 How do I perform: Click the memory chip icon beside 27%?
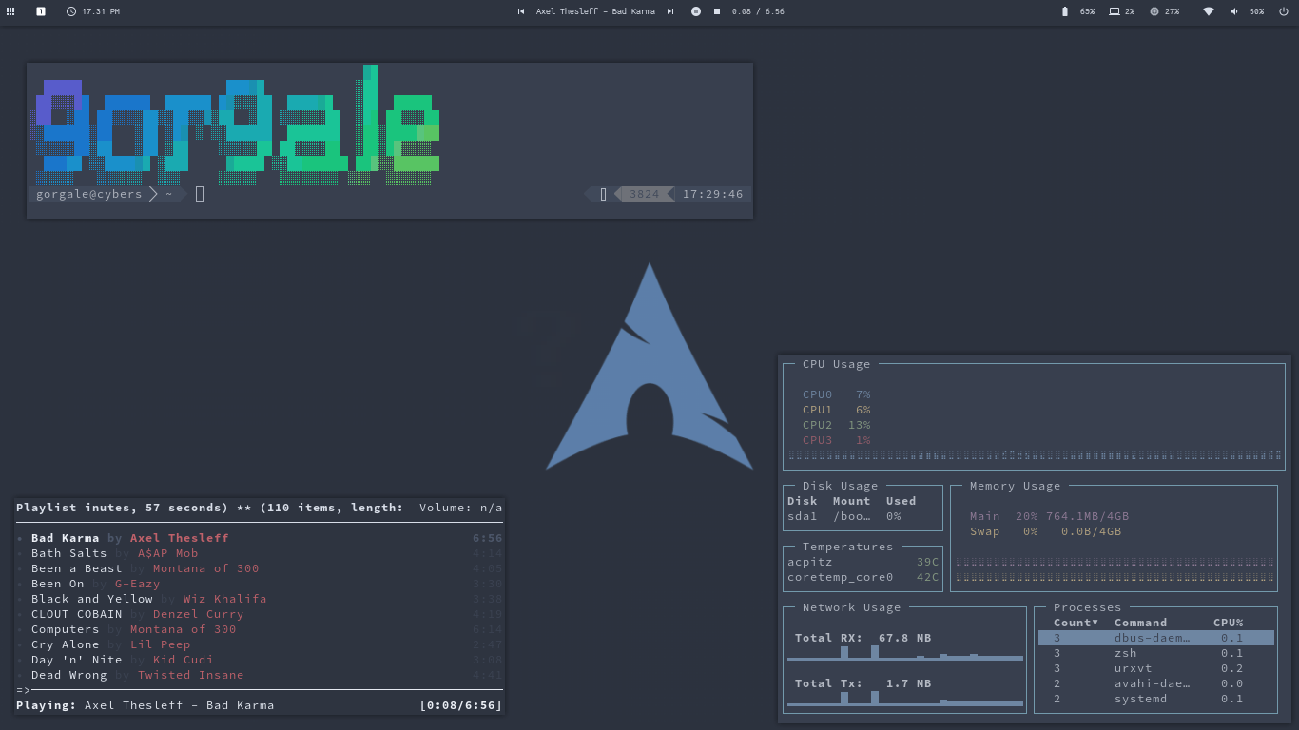click(x=1154, y=11)
